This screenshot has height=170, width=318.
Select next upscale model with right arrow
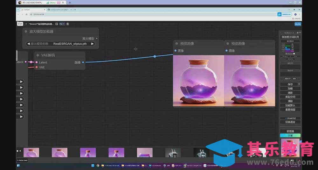point(92,44)
